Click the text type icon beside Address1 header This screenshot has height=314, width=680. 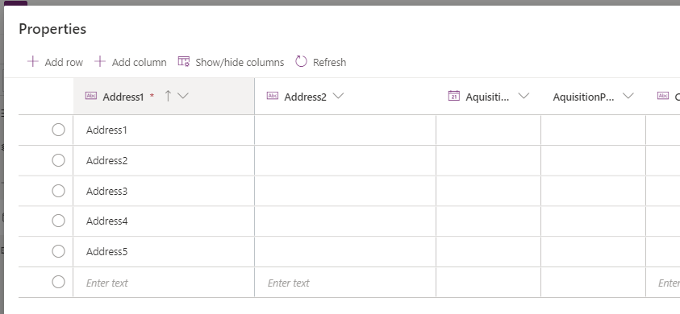coord(91,96)
